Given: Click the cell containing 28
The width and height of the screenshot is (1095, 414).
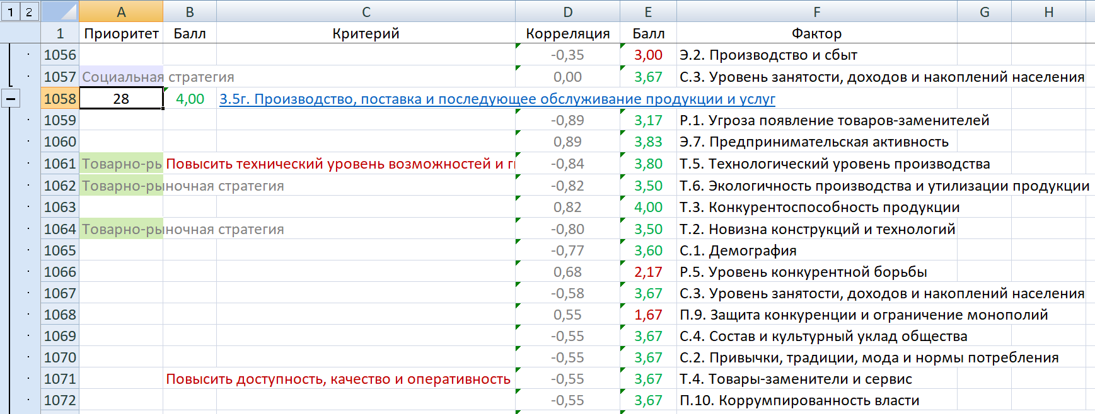Looking at the screenshot, I should [x=121, y=99].
